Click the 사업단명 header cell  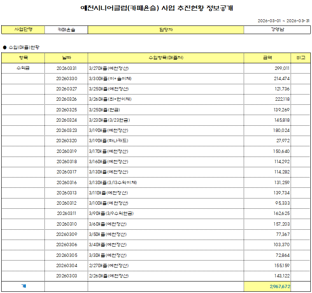click(23, 30)
